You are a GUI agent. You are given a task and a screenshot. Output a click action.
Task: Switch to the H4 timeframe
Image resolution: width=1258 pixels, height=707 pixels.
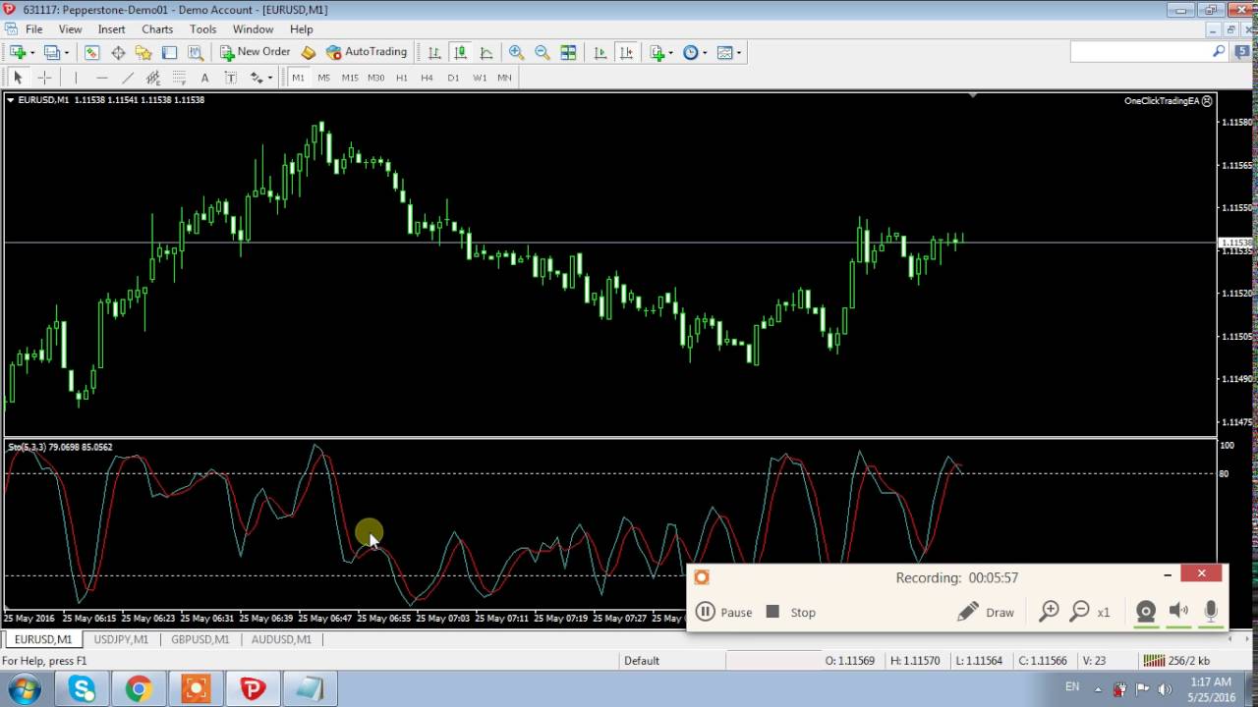click(x=427, y=78)
